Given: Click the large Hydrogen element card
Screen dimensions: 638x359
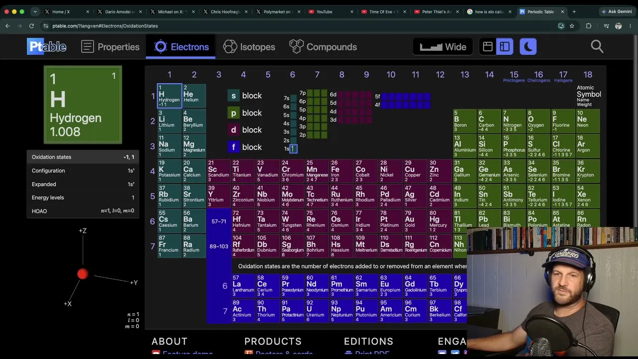Looking at the screenshot, I should (83, 105).
